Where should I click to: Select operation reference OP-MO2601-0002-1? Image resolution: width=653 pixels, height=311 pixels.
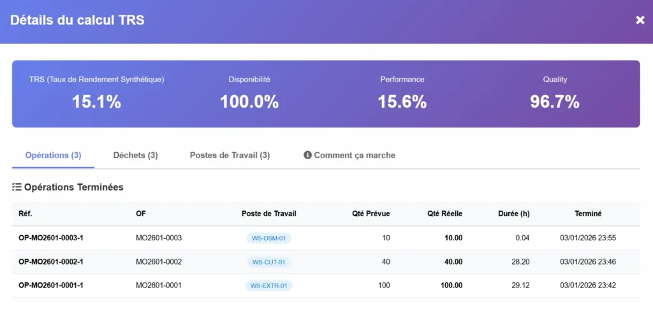[51, 262]
